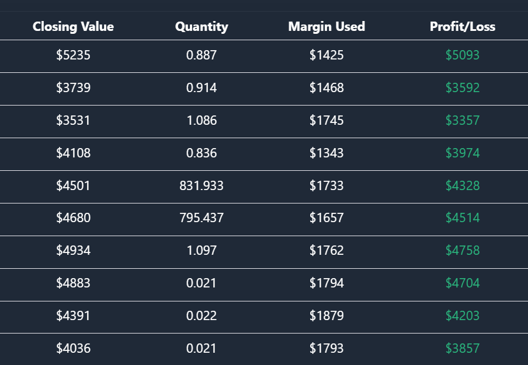
Task: Click the Quantity column header
Action: (202, 26)
